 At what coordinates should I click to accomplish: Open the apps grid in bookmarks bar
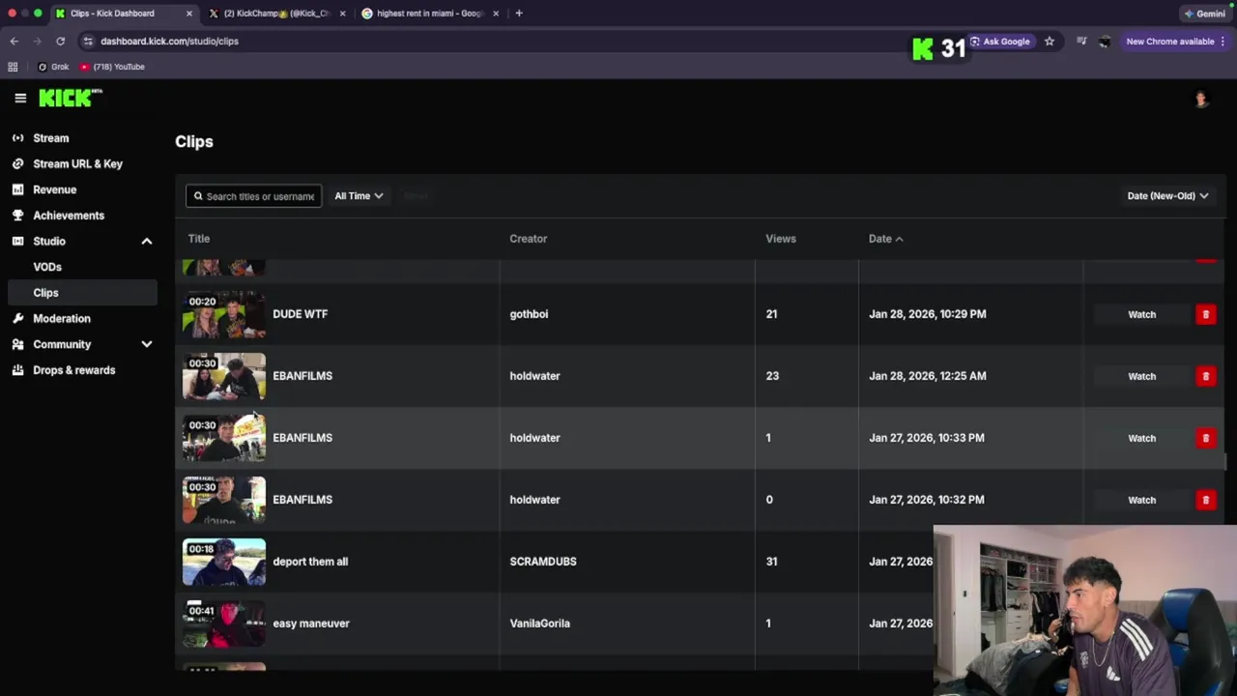pos(13,67)
